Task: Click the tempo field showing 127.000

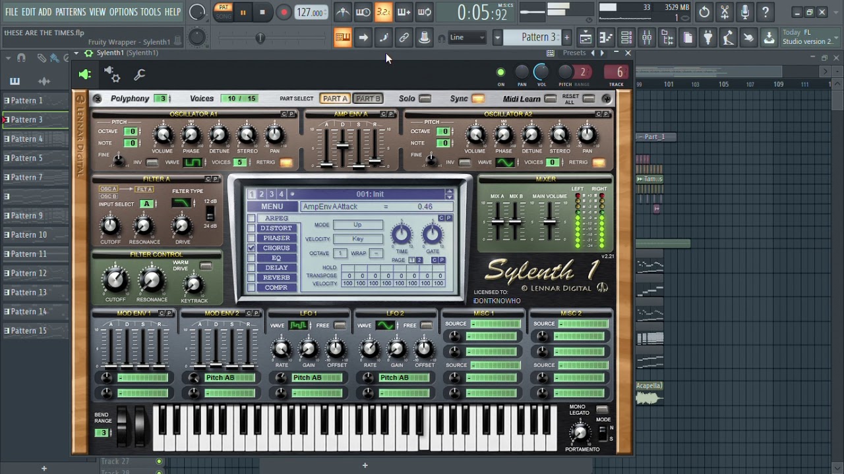Action: 310,13
